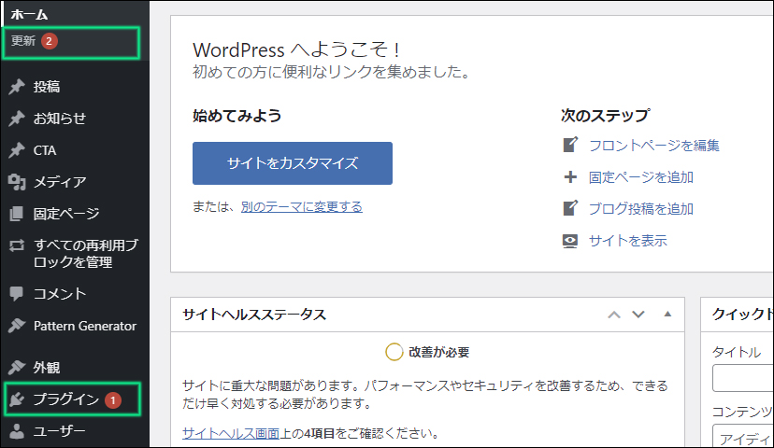Image resolution: width=774 pixels, height=448 pixels.
Task: Open the CTA menu item
Action: [x=45, y=150]
